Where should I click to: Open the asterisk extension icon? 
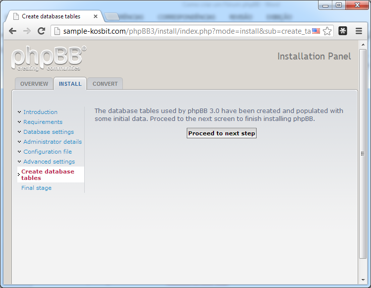click(x=343, y=31)
